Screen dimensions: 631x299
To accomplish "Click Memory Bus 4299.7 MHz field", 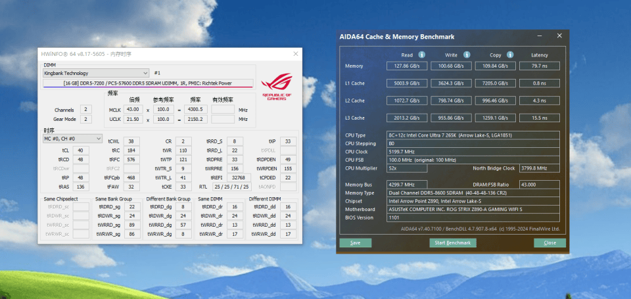I will [407, 185].
